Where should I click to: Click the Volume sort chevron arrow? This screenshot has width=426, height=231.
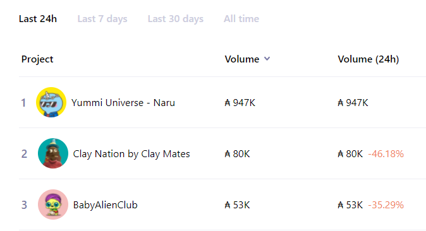click(267, 59)
